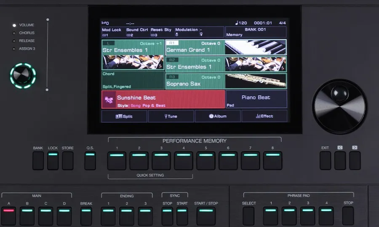Tap the Octave +1 setting on L part
Viewport: 379px width, 227px height.
[151, 43]
